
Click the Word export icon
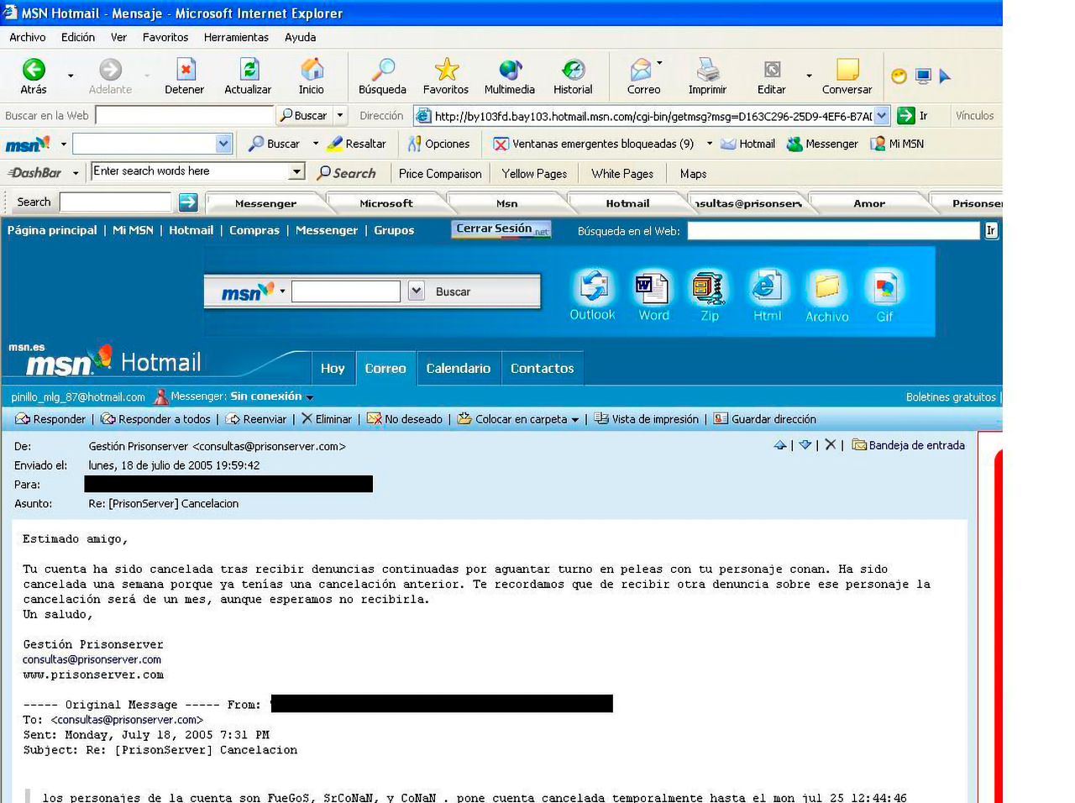[x=653, y=296]
